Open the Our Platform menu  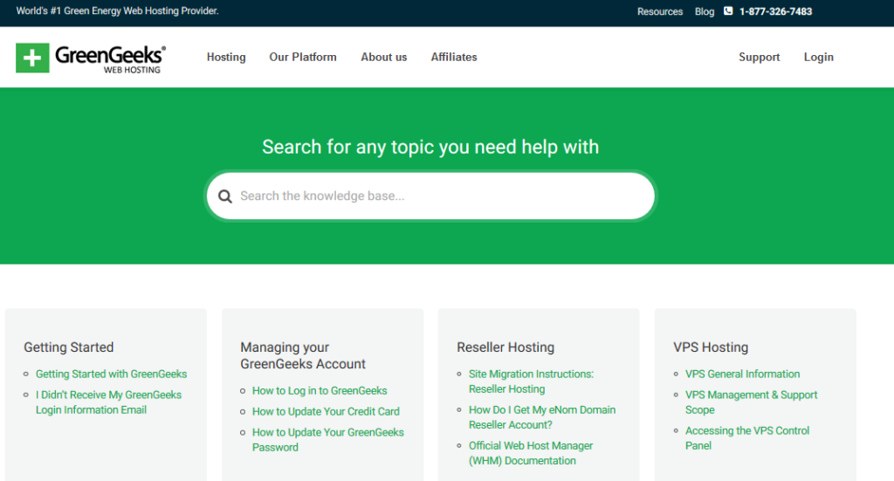(x=303, y=57)
